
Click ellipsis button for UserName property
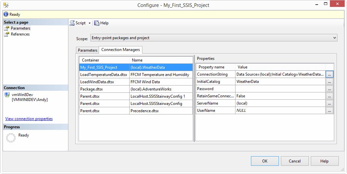tap(330, 111)
